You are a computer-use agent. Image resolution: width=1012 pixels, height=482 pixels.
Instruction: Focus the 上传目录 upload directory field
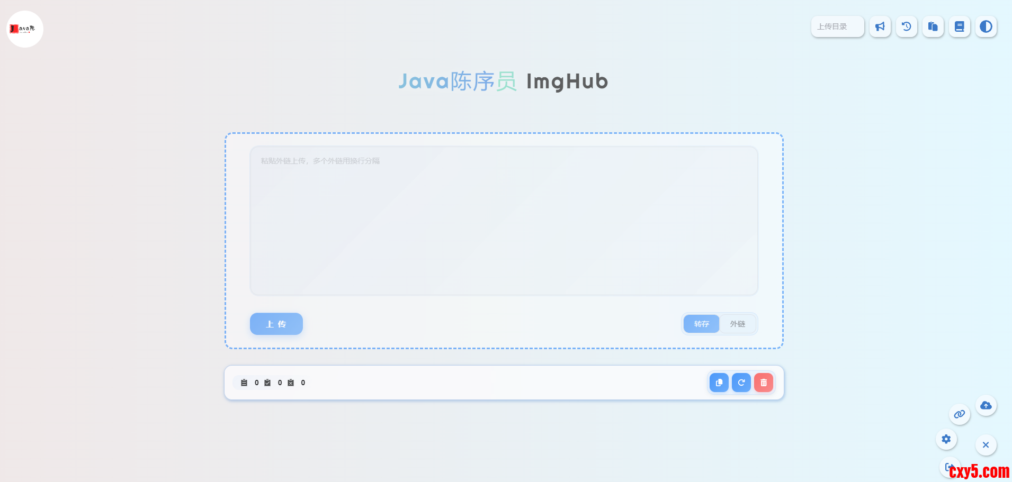838,26
